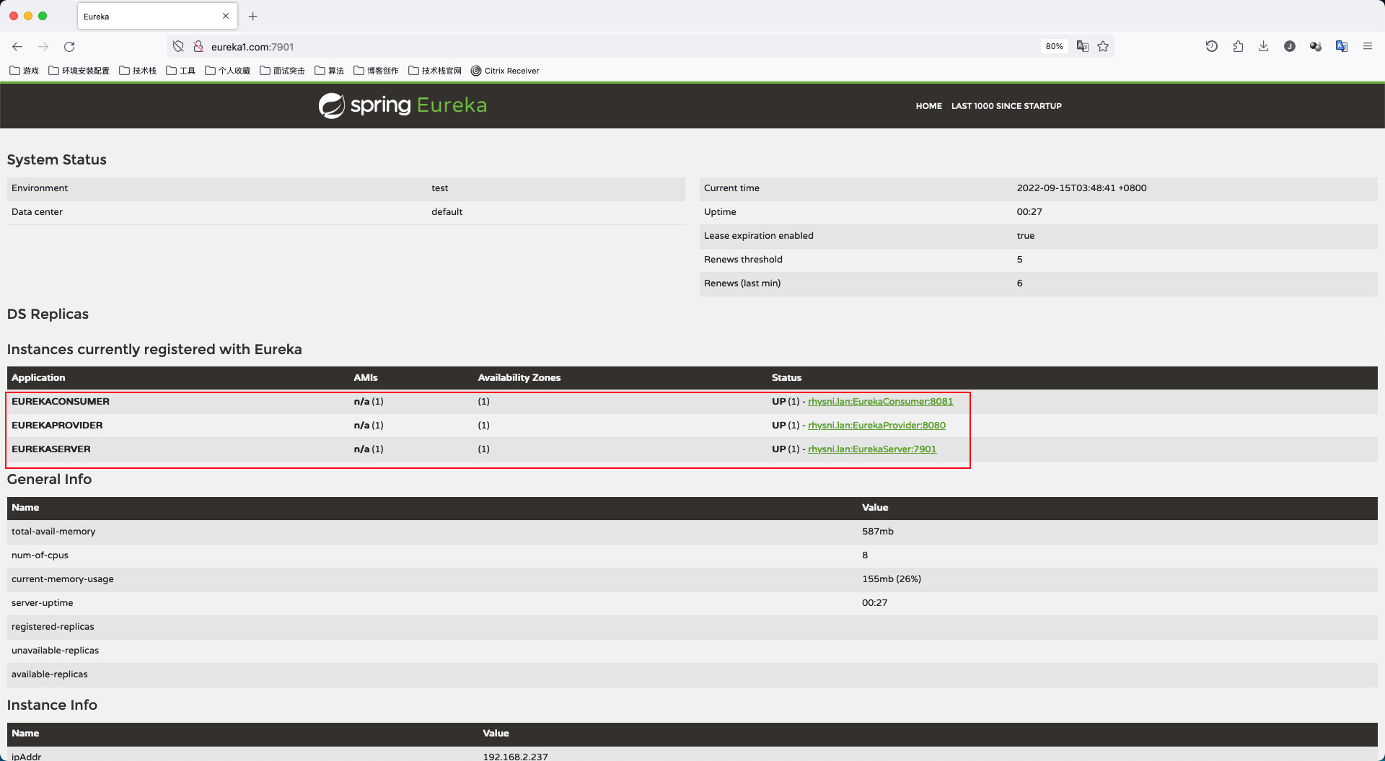This screenshot has width=1385, height=761.
Task: Close the Eureka tab
Action: 226,16
